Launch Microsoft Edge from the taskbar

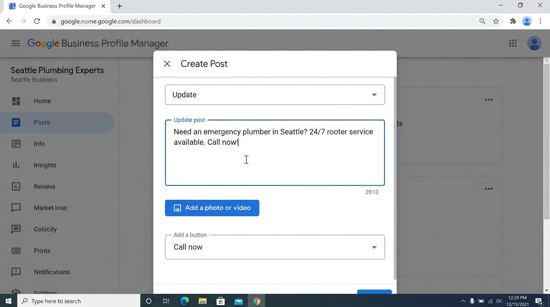pos(185,301)
